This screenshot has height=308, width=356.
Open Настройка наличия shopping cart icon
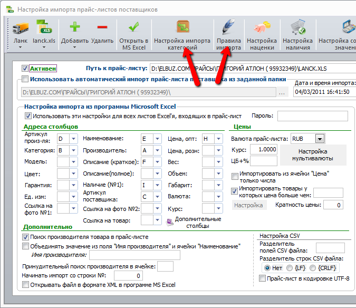pyautogui.click(x=298, y=27)
